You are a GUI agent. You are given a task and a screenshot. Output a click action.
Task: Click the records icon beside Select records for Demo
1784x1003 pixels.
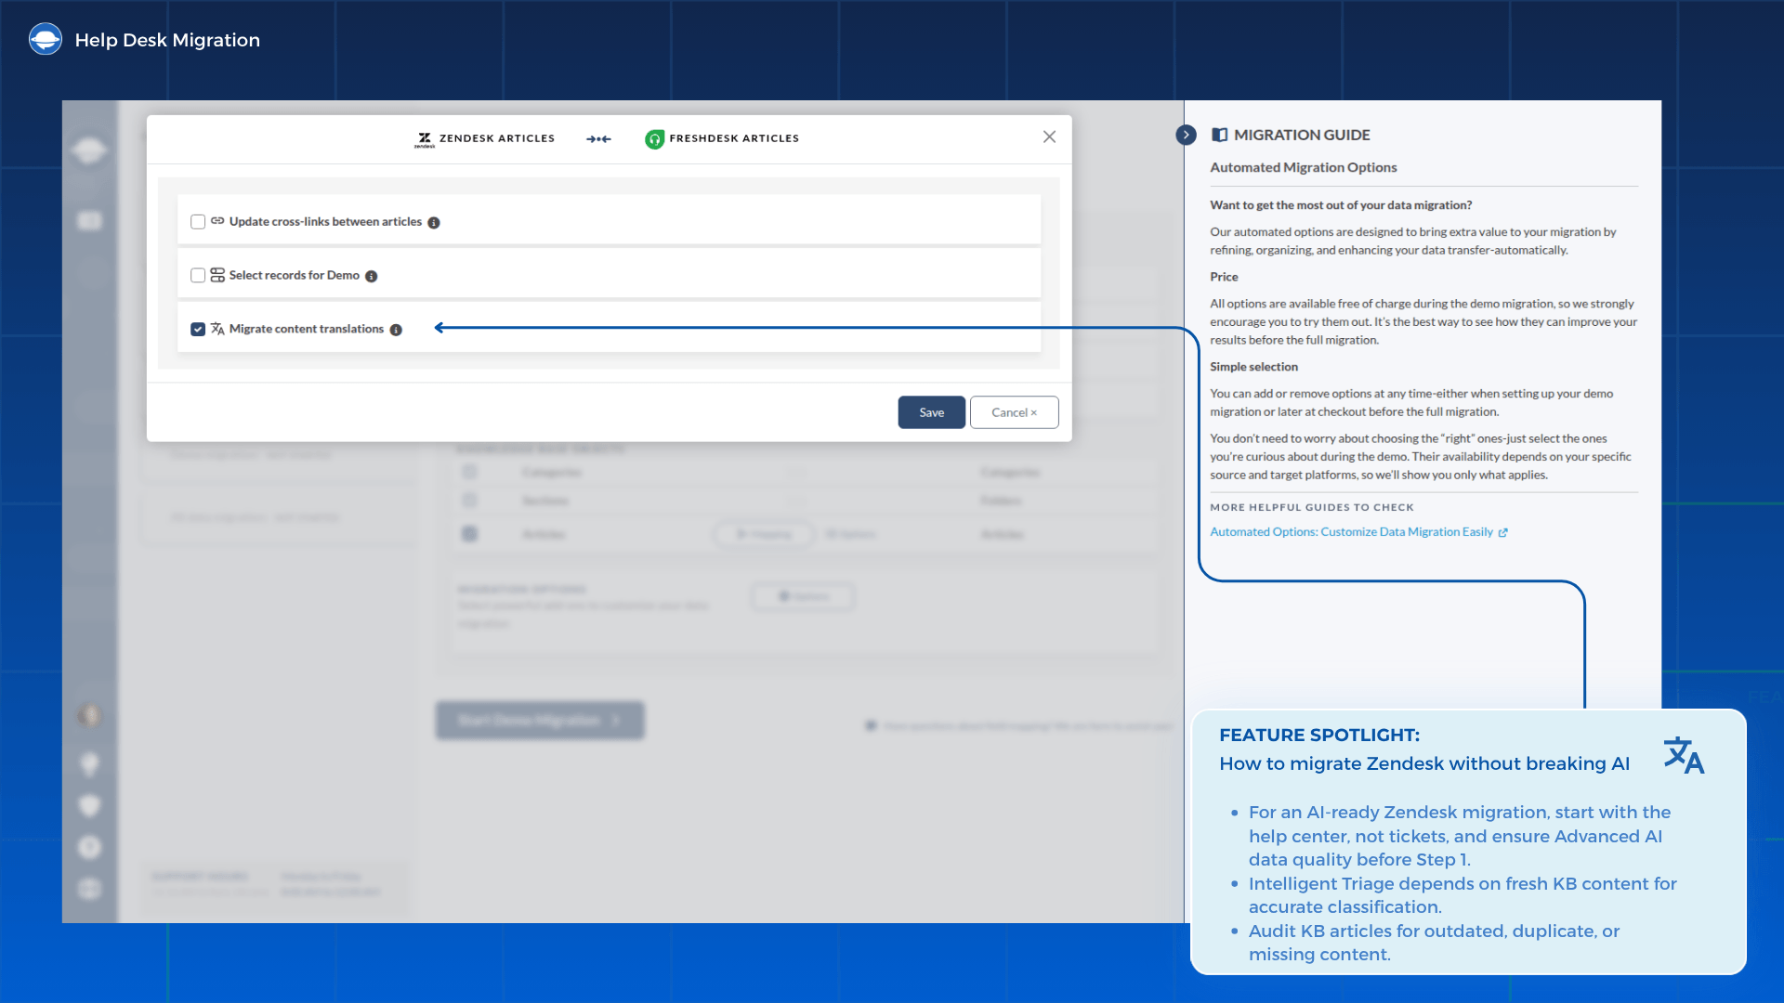217,275
